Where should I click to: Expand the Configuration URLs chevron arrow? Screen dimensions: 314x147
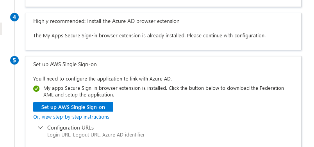tap(40, 128)
